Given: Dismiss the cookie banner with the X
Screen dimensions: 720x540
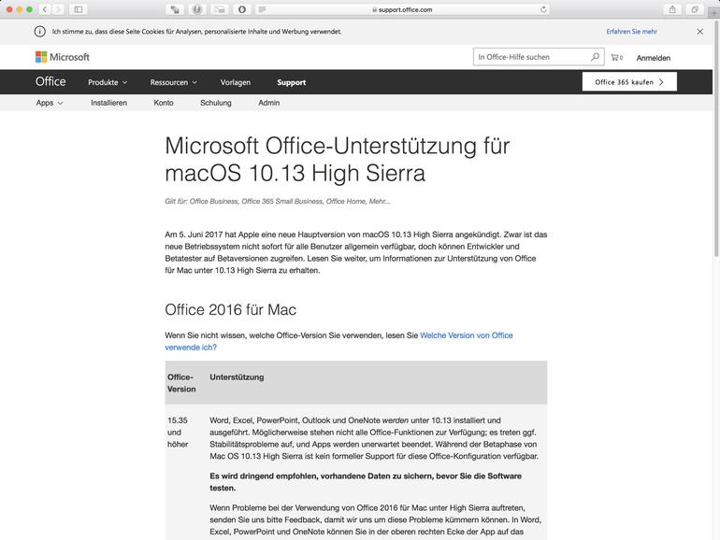Looking at the screenshot, I should [699, 32].
